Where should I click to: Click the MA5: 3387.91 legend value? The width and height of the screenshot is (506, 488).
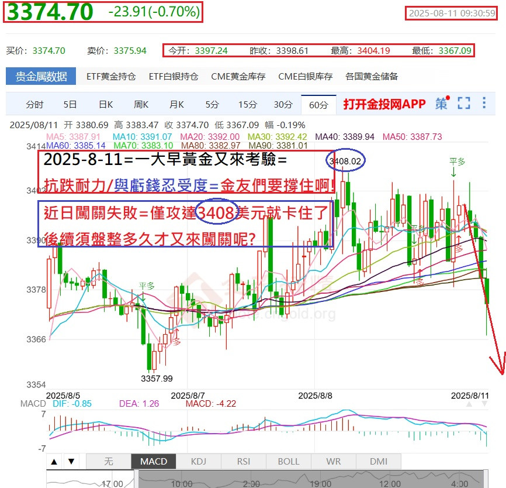pyautogui.click(x=73, y=137)
